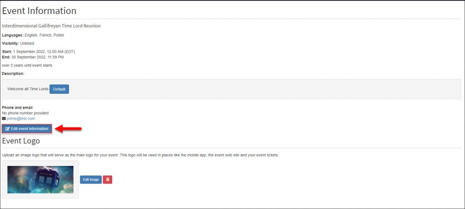This screenshot has height=209, width=465.
Task: Click the Edit event information button
Action: click(27, 129)
